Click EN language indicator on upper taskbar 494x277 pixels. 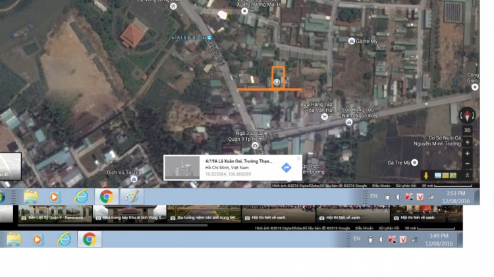coord(373,196)
